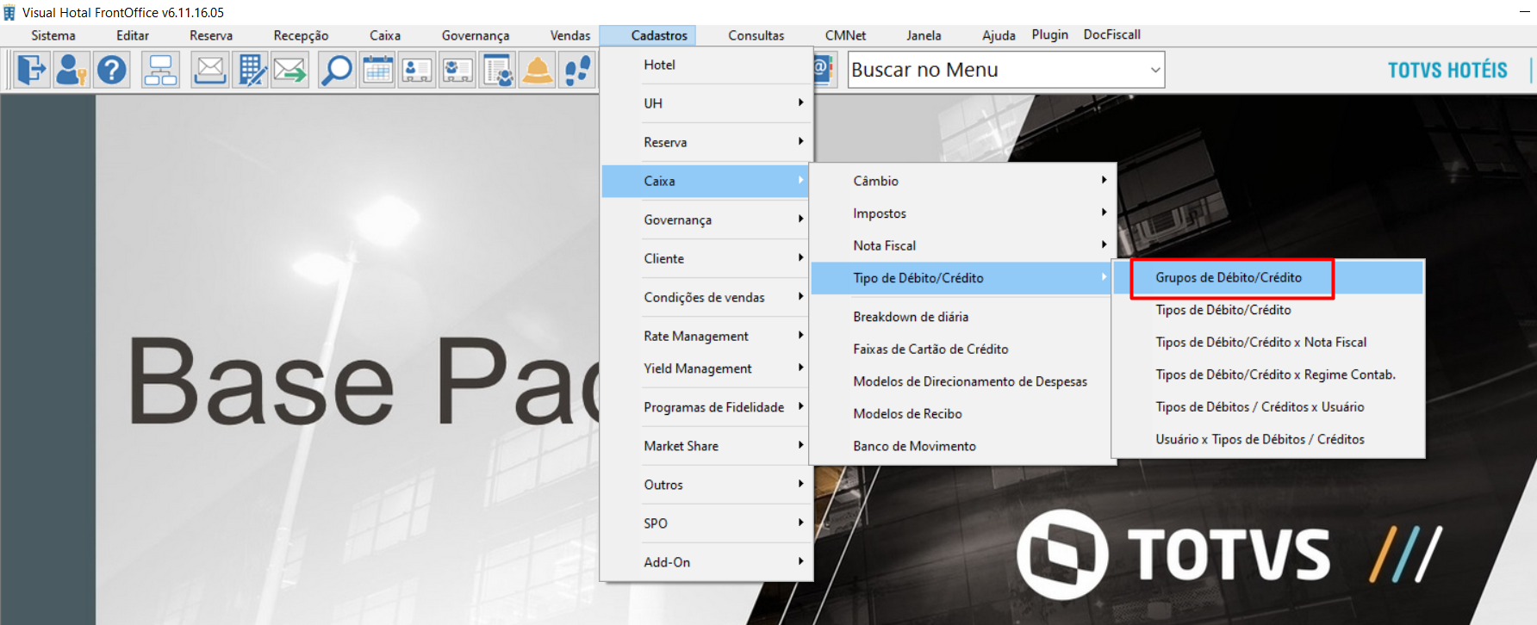Click the envelope inbox tray icon

click(x=209, y=70)
